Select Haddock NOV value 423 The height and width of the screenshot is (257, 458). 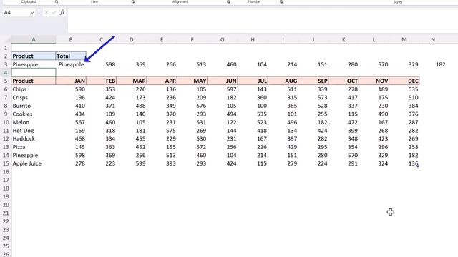coord(374,138)
